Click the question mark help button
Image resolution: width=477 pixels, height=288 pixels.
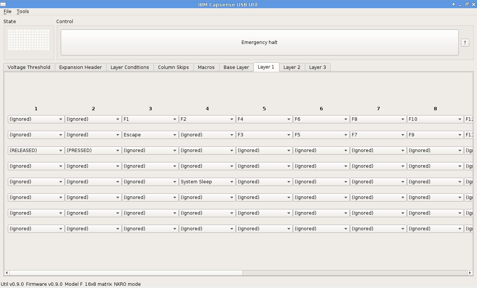[465, 42]
